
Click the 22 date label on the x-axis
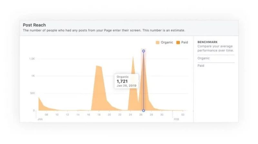[x=120, y=114]
